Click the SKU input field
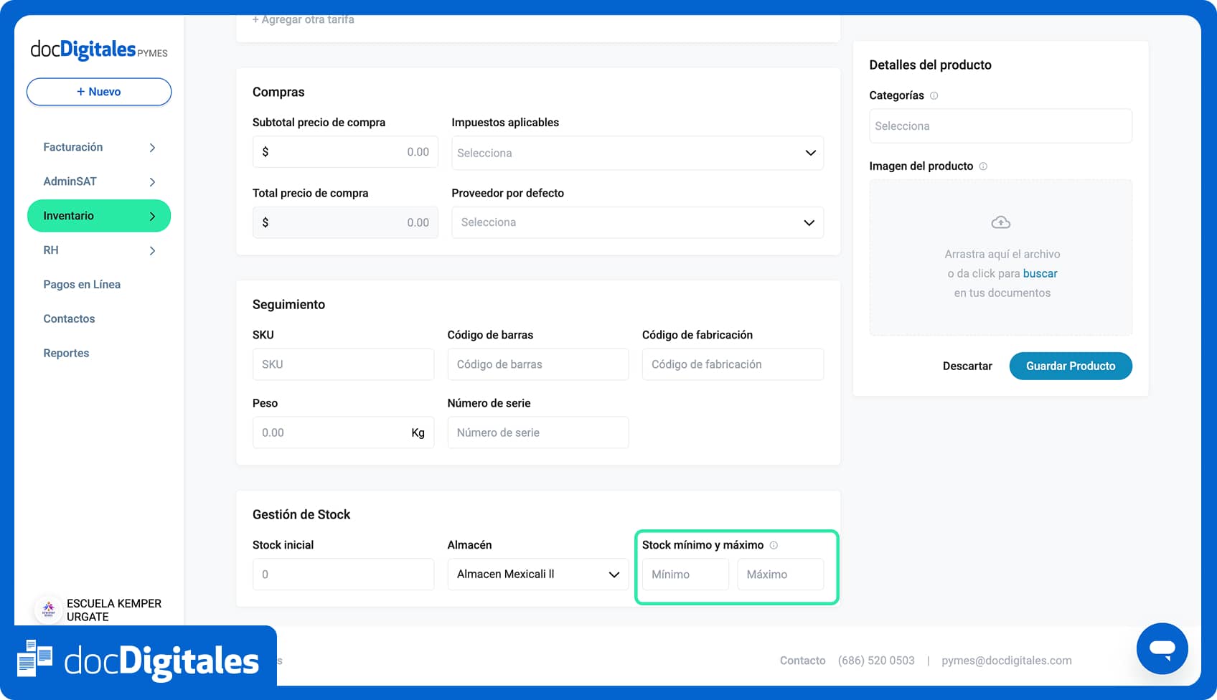 [343, 364]
